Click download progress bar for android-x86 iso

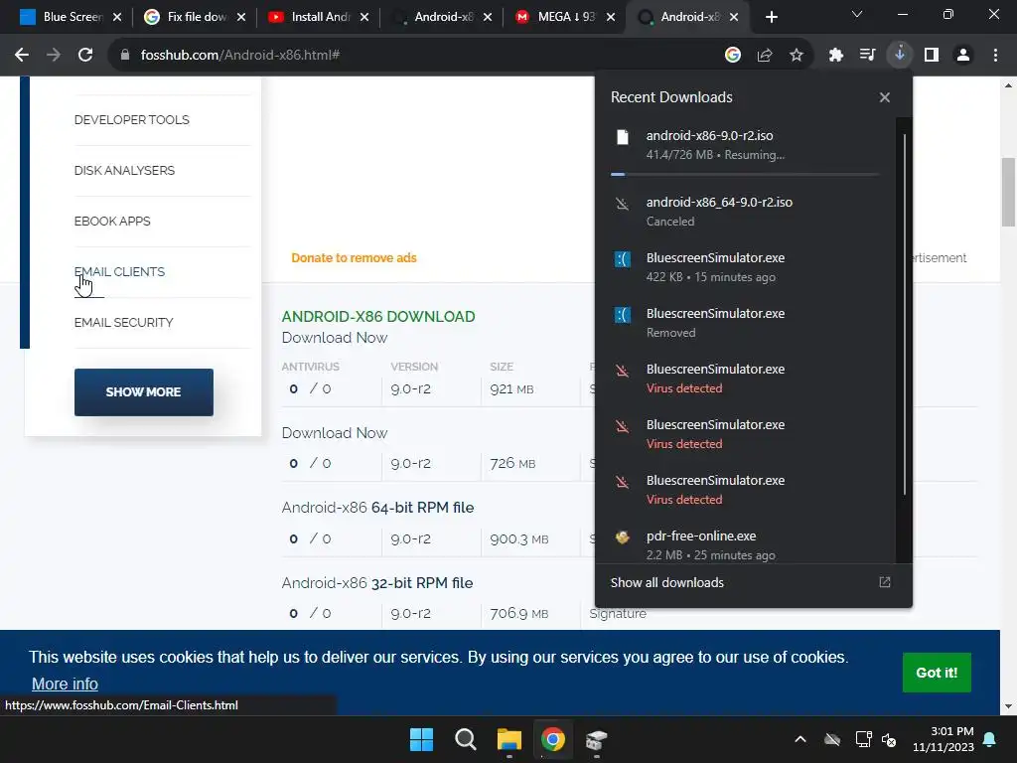tap(745, 175)
